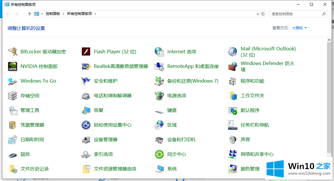Click the 设备管理器 text link
This screenshot has width=334, height=181.
click(x=106, y=140)
